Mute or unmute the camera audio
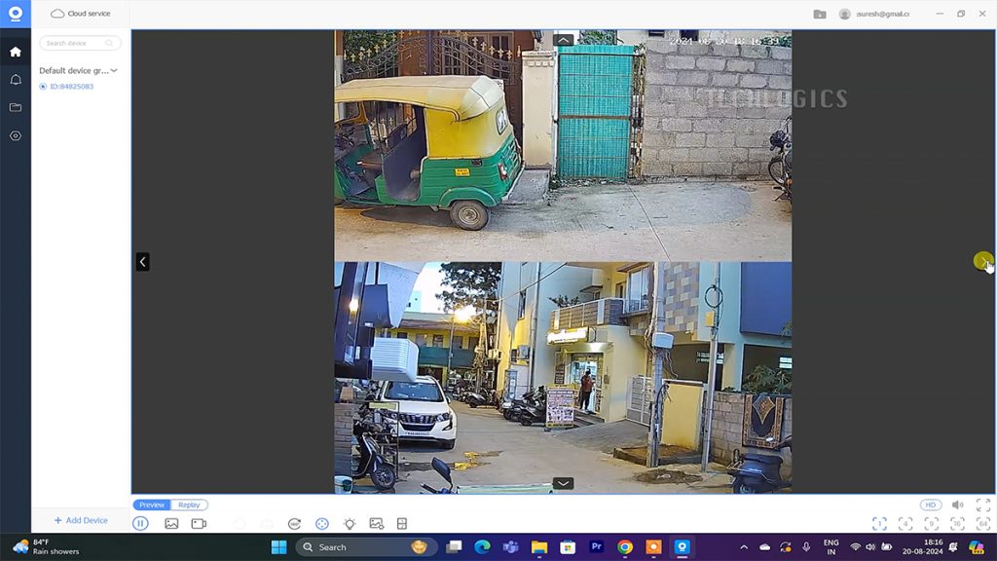997x561 pixels. [957, 505]
